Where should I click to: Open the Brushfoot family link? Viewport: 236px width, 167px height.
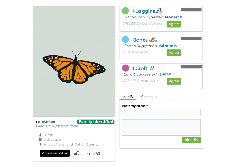pyautogui.click(x=46, y=122)
